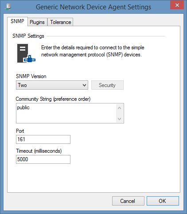The height and width of the screenshot is (214, 187).
Task: Click inside the Community String text area
Action: 66,113
